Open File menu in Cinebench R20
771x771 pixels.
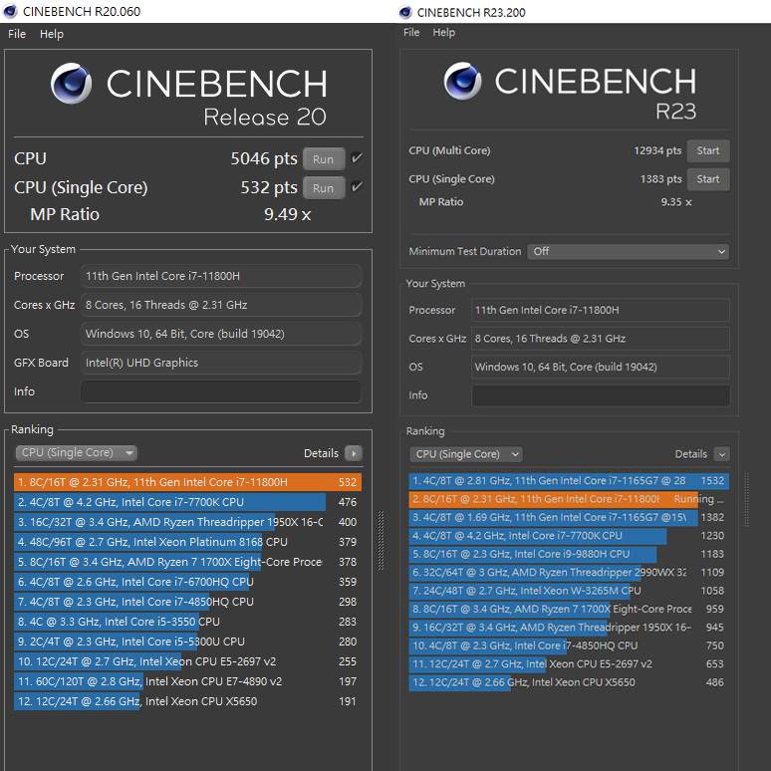point(17,34)
